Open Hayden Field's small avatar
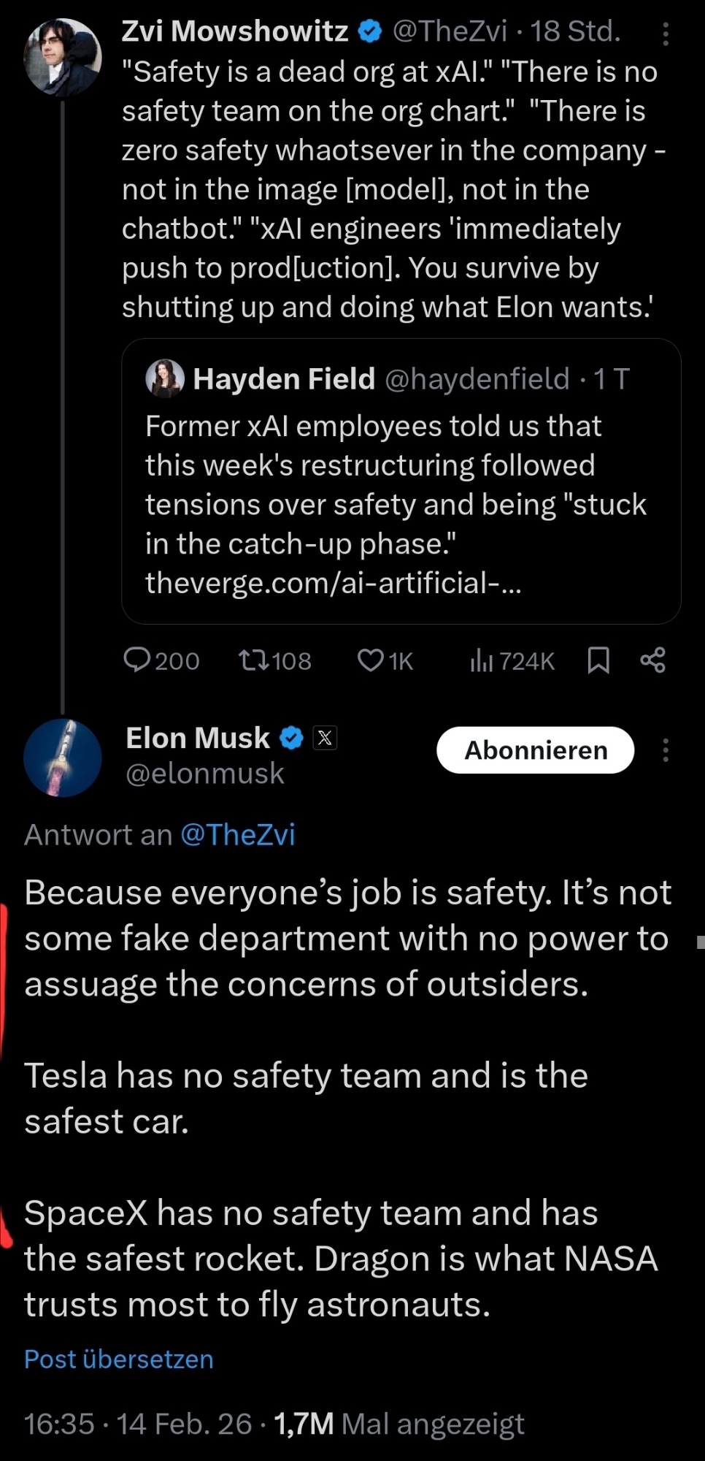705x1461 pixels. [x=165, y=378]
